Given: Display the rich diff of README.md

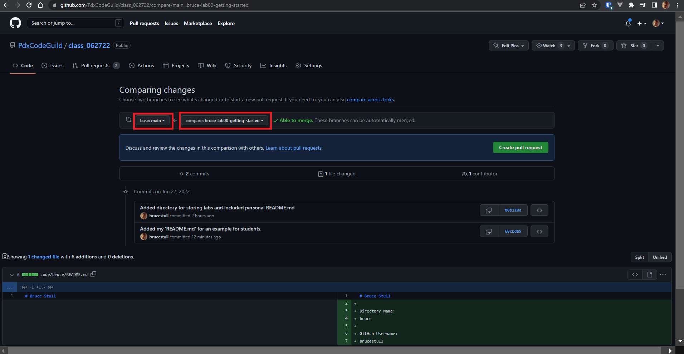Looking at the screenshot, I should coord(650,275).
